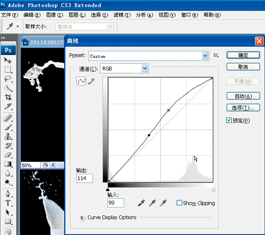Select the Eraser tool
Image resolution: width=265 pixels, height=235 pixels.
(8, 155)
